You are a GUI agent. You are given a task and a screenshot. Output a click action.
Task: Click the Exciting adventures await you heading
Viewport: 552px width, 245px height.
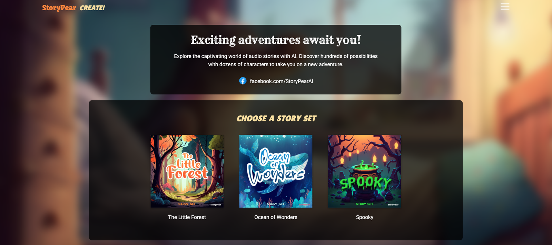point(276,40)
